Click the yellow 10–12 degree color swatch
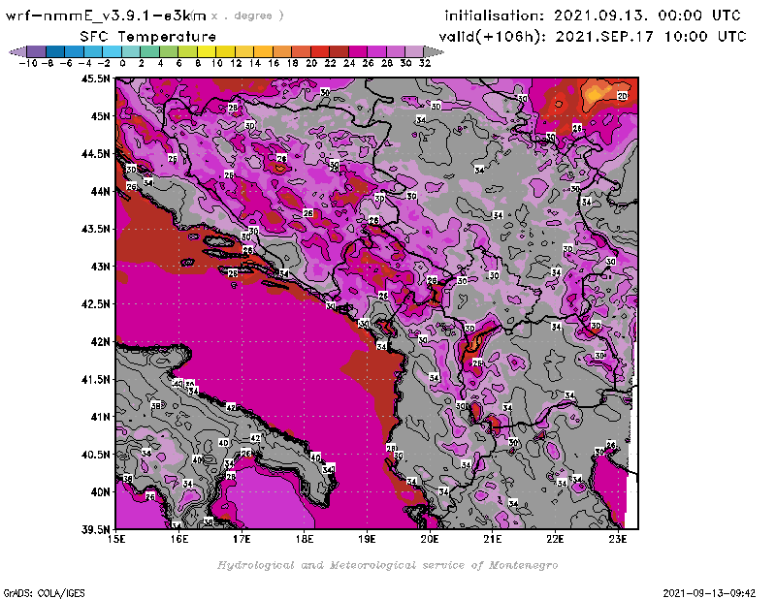Viewport: 776px width, 599px height. 226,50
